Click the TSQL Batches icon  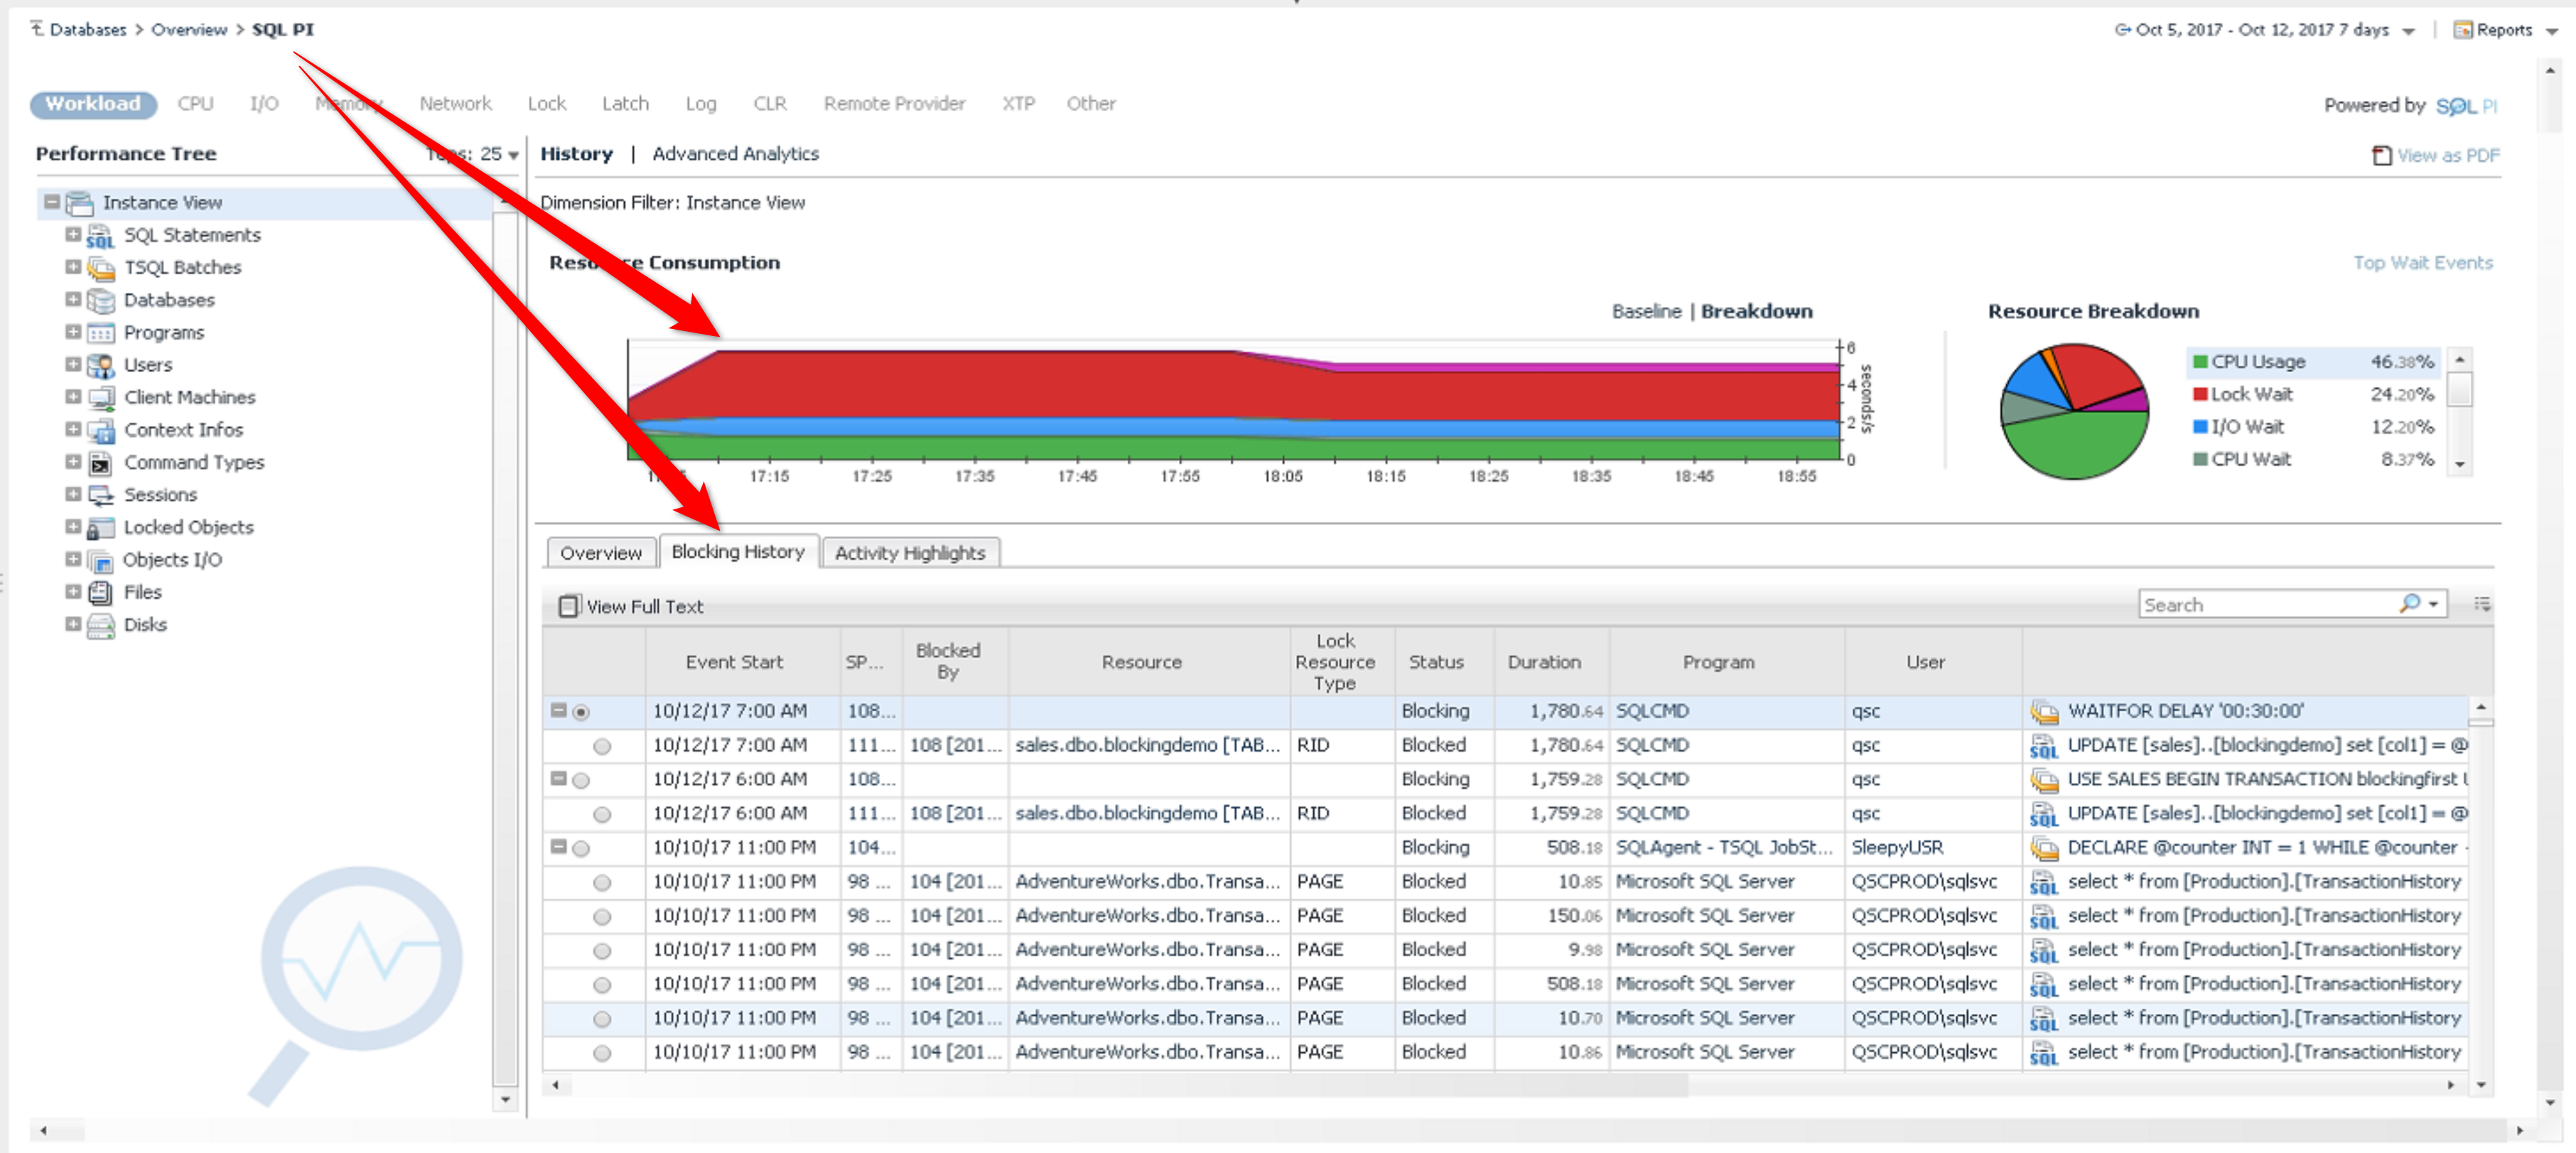[x=100, y=268]
